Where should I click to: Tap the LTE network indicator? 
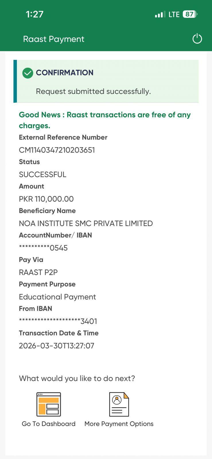[174, 14]
